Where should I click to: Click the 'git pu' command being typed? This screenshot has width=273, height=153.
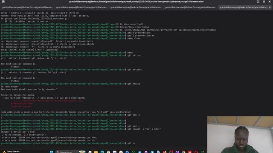coord(131,143)
